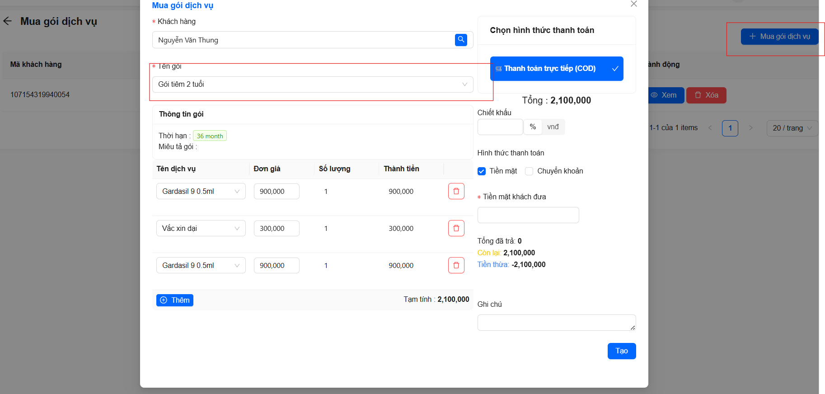
Task: Switch discount unit to percent
Action: click(x=533, y=127)
